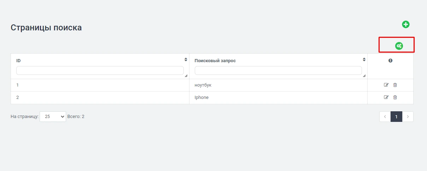Edit the ноутбук search page row
Viewport: 427px width, 171px height.
click(386, 85)
